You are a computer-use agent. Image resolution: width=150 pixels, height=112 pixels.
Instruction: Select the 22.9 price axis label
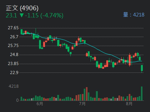pyautogui.click(x=14, y=72)
